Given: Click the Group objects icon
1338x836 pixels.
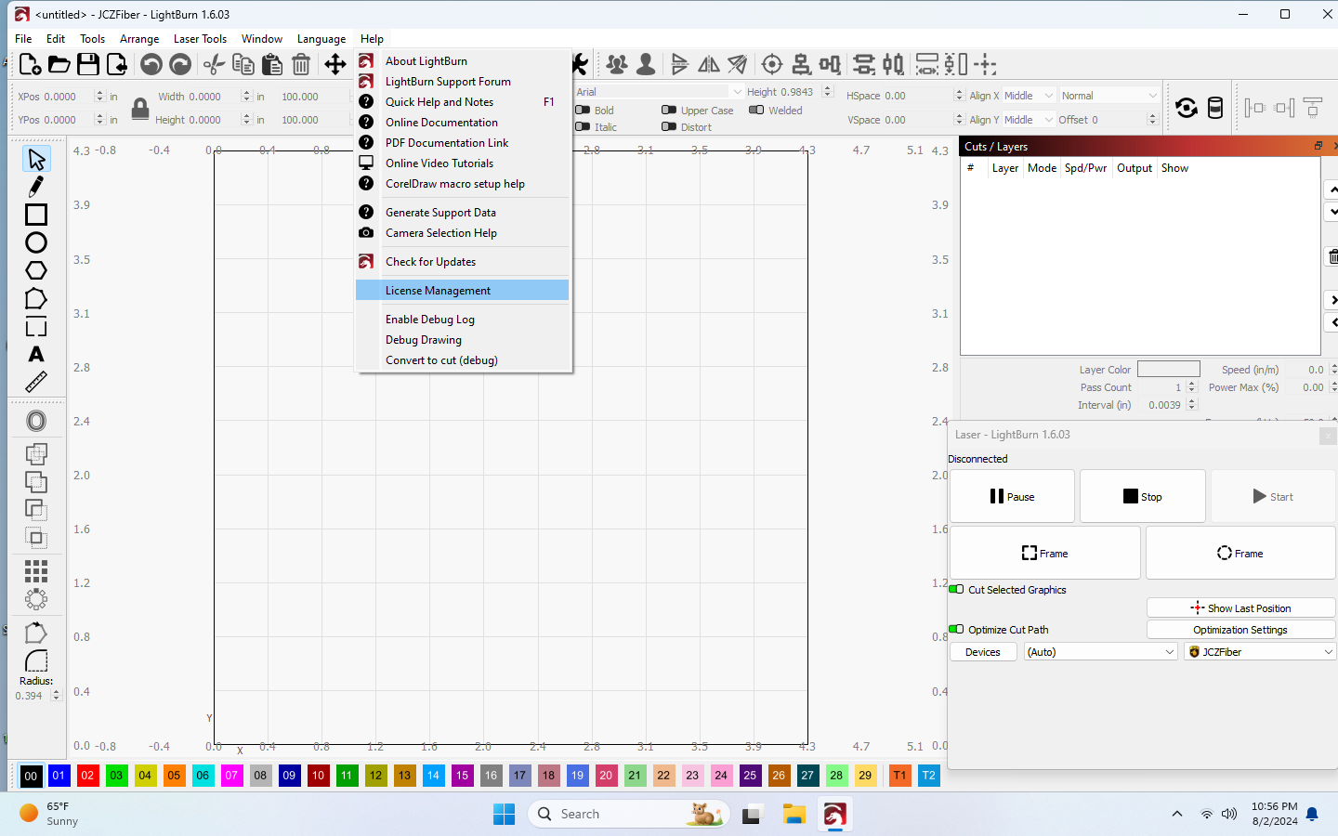Looking at the screenshot, I should [616, 64].
